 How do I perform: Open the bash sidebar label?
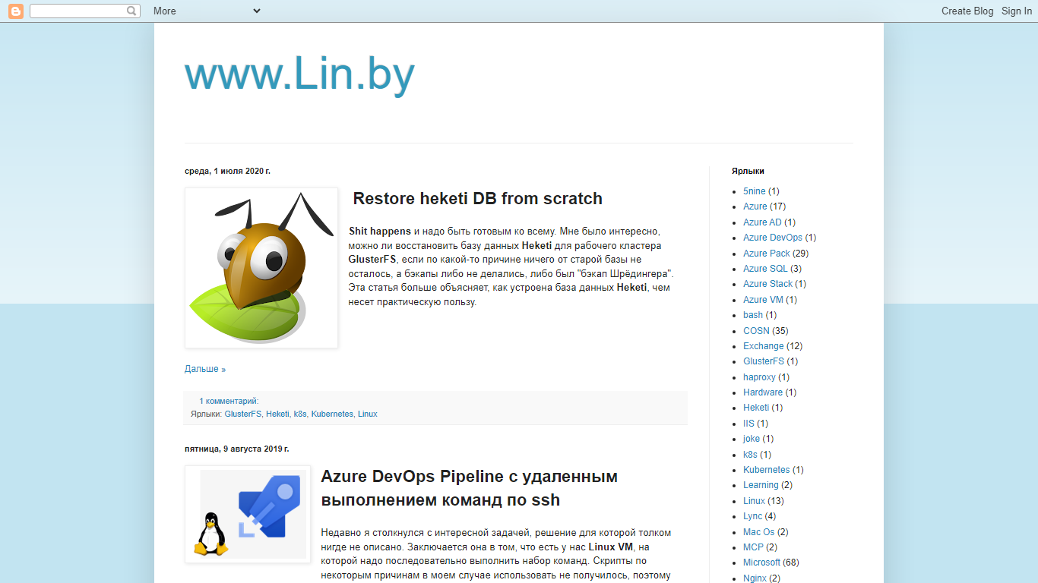[x=753, y=315]
